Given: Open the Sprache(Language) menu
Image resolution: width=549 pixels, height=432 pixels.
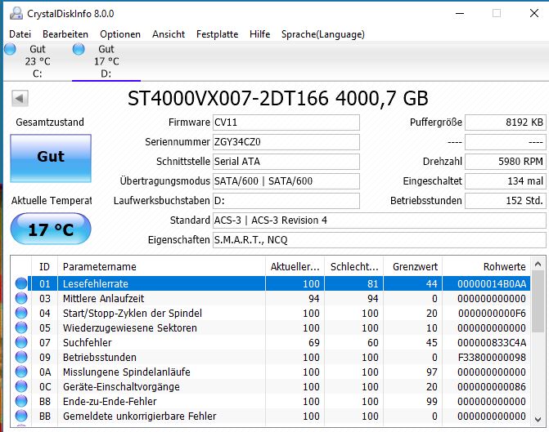Looking at the screenshot, I should (x=323, y=34).
